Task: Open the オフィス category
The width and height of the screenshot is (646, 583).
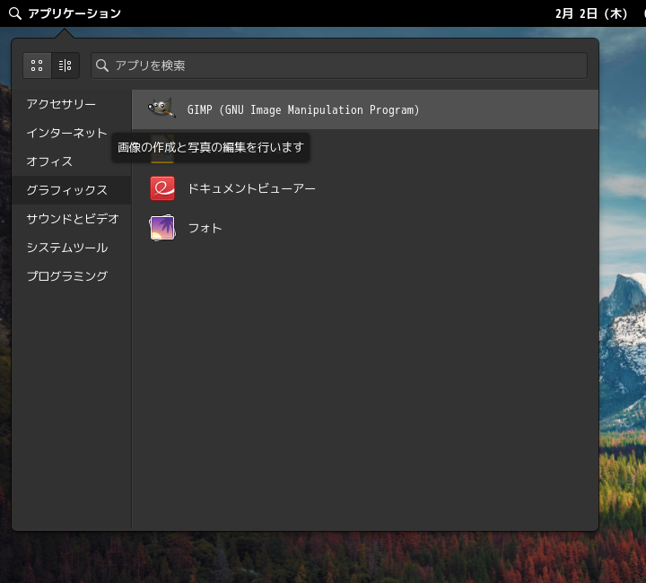Action: point(71,161)
